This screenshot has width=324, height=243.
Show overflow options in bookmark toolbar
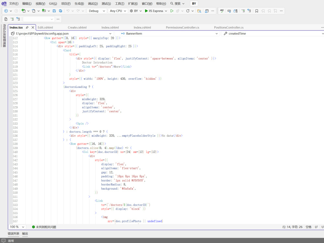pos(281,11)
